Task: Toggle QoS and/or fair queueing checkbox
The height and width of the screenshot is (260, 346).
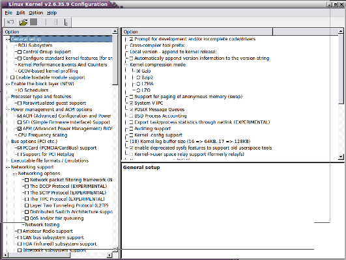Action: click(x=27, y=218)
